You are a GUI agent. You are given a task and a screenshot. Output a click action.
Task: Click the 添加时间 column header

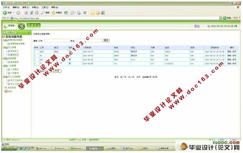215,48
